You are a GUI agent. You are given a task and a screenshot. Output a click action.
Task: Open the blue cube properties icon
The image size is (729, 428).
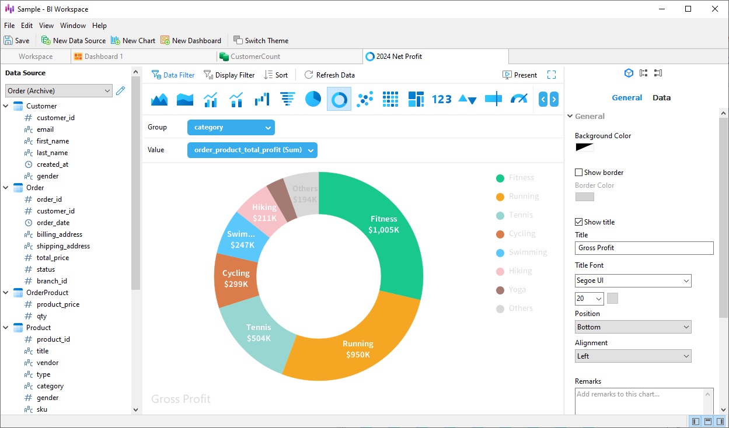[629, 73]
